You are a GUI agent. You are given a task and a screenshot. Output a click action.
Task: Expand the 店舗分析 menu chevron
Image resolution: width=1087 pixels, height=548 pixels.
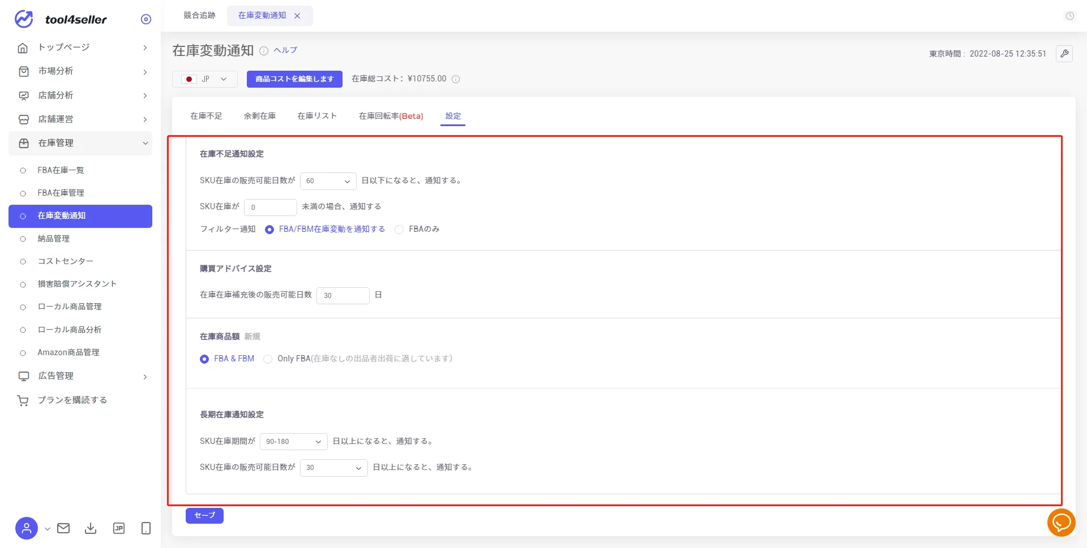(145, 96)
